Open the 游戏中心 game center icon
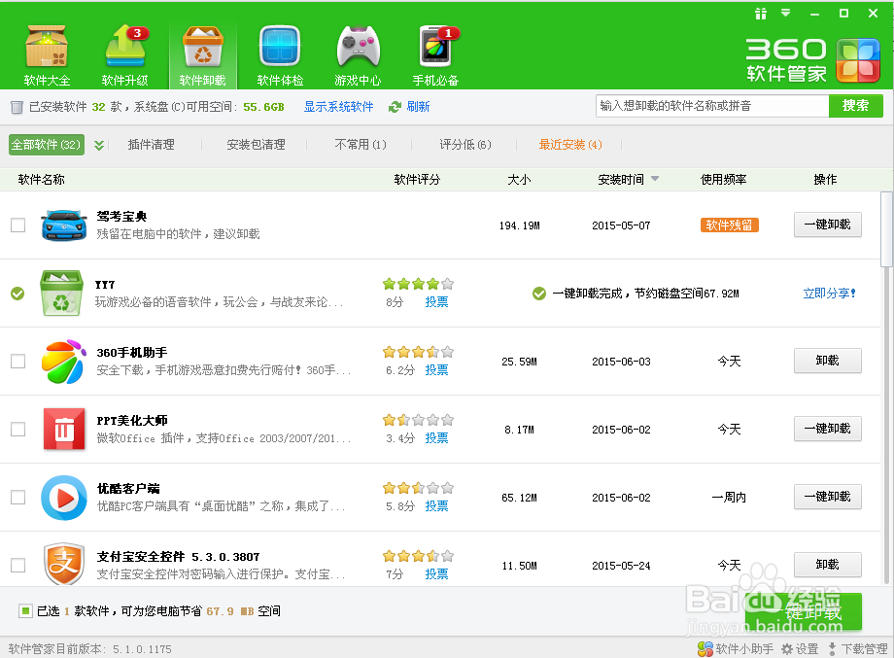This screenshot has width=894, height=658. (358, 55)
